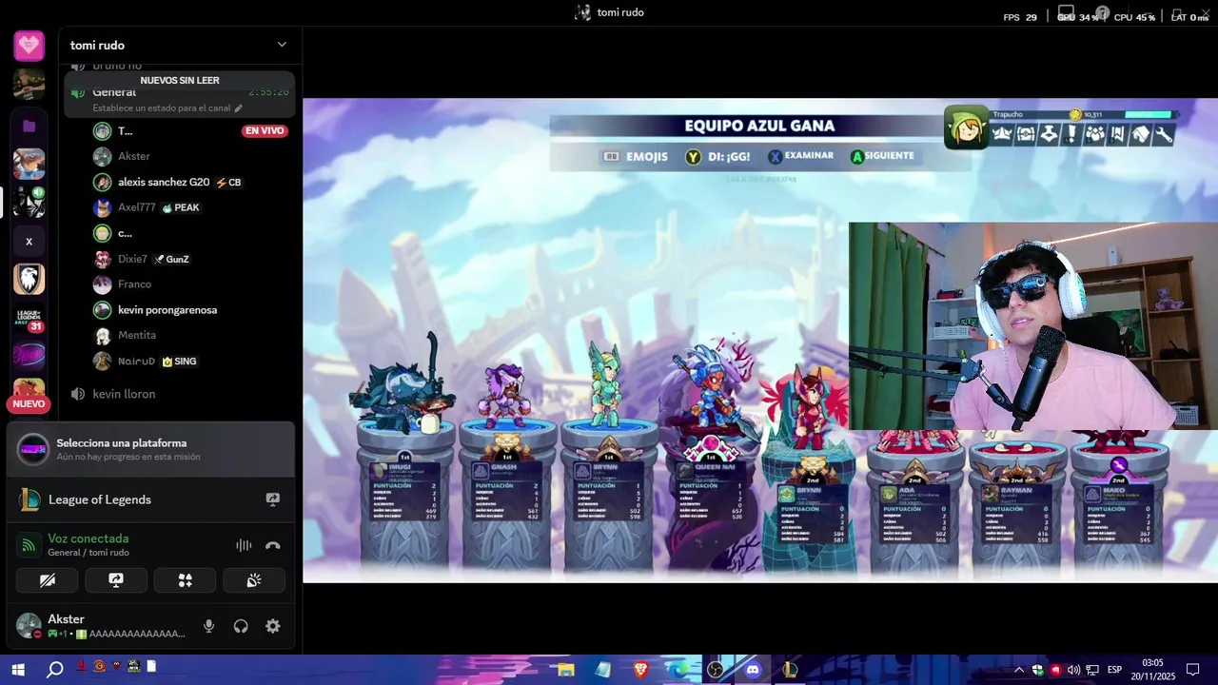This screenshot has width=1218, height=685.
Task: Open the server folder icon in sidebar
Action: point(29,126)
